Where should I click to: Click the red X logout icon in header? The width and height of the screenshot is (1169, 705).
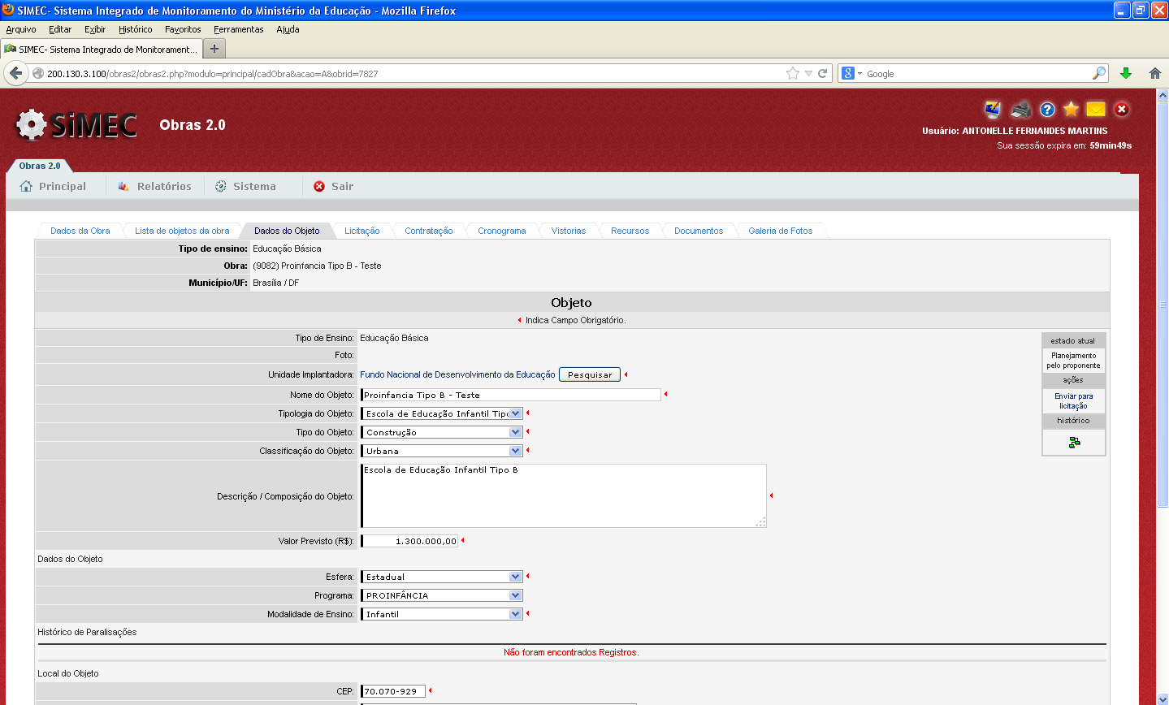[1121, 109]
